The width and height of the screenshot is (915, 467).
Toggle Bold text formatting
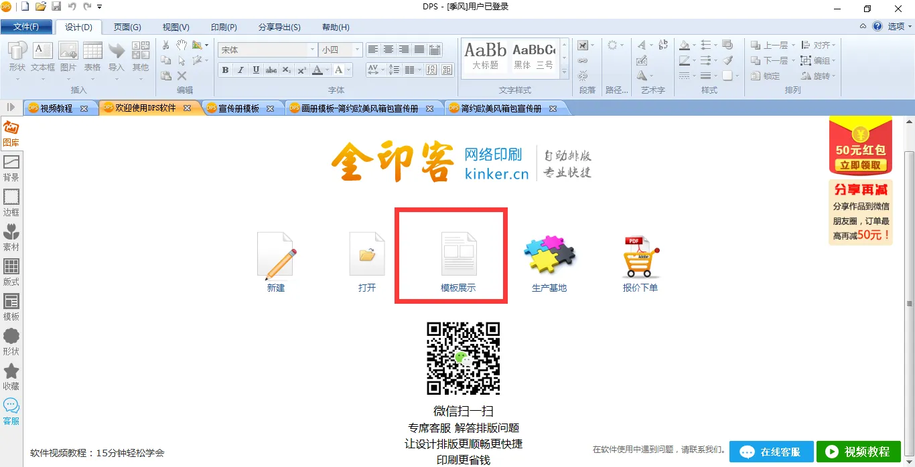[225, 70]
